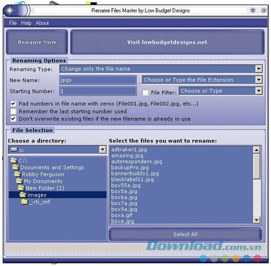
Task: Select file backupPro.jpg
Action: click(130, 168)
